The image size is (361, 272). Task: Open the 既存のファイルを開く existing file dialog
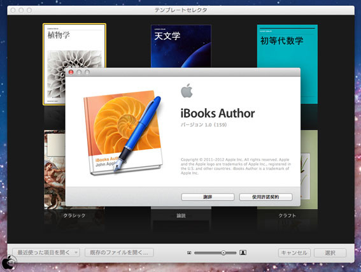click(x=119, y=252)
